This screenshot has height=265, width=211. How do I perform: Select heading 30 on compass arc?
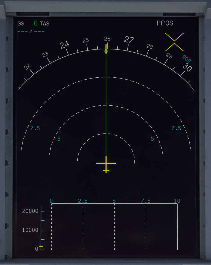coord(187,68)
